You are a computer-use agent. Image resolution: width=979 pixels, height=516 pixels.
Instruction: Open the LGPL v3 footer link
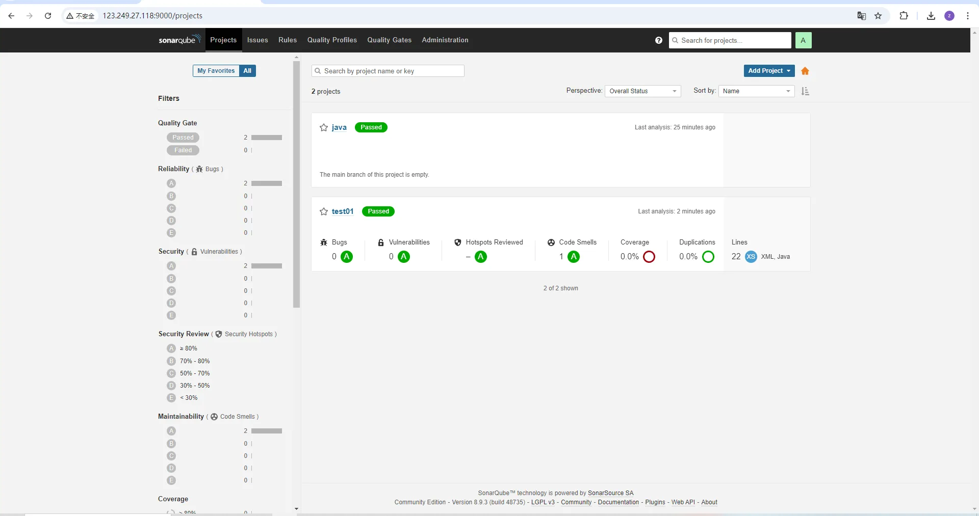(x=543, y=502)
